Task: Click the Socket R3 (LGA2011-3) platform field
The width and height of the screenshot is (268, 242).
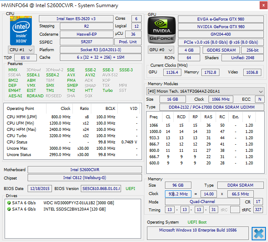Action: 100,49
